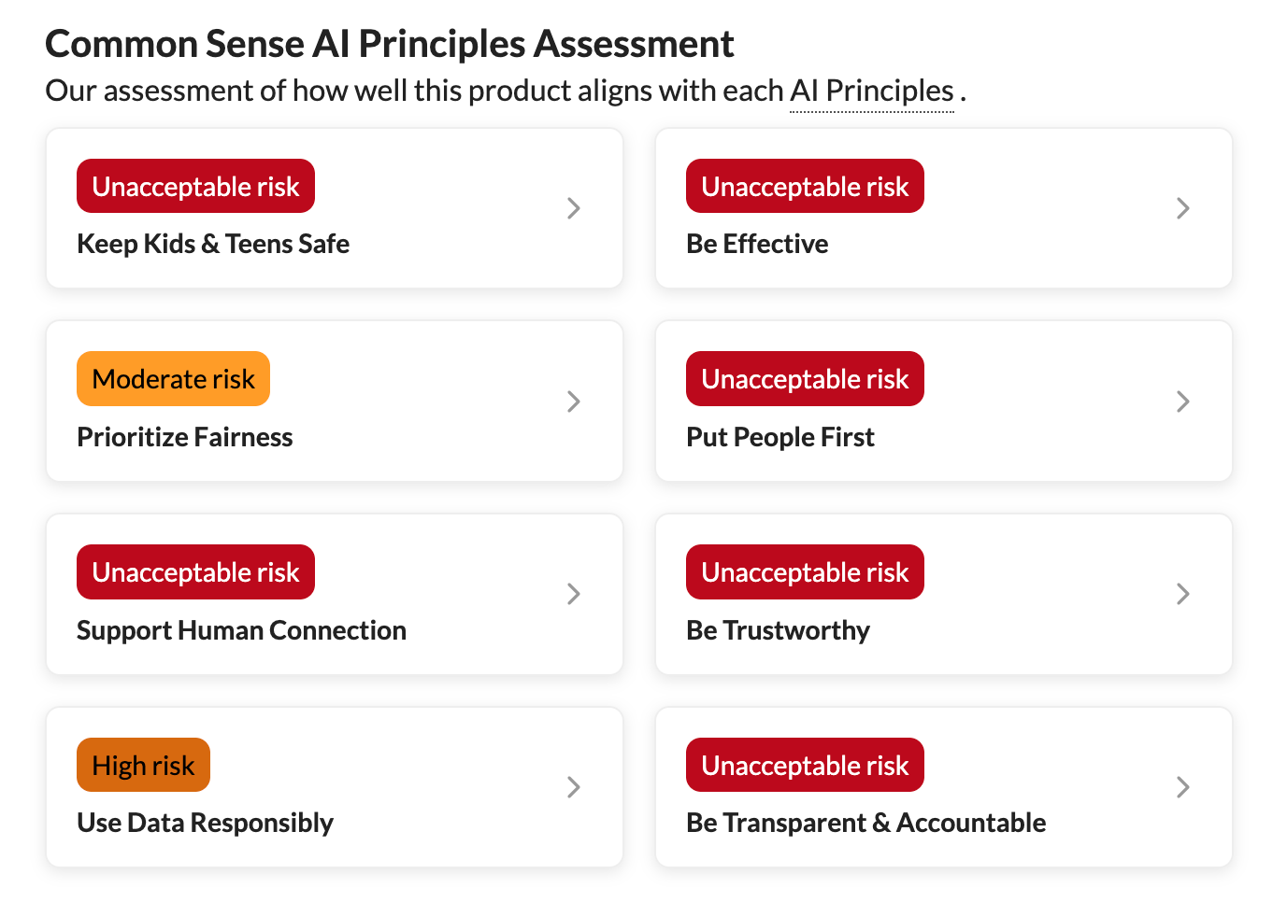Expand the Be Effective chevron arrow

1183,208
